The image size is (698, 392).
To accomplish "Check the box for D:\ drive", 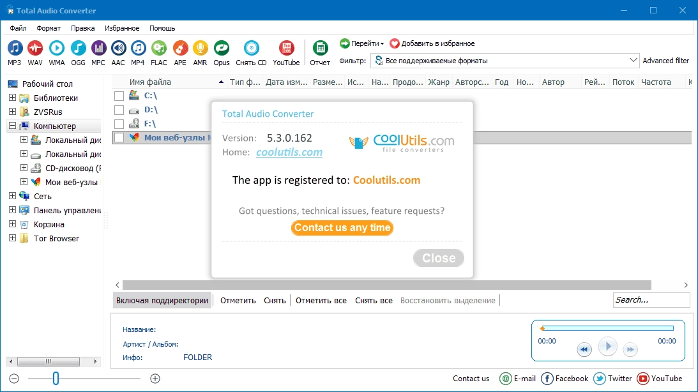I will tap(119, 110).
